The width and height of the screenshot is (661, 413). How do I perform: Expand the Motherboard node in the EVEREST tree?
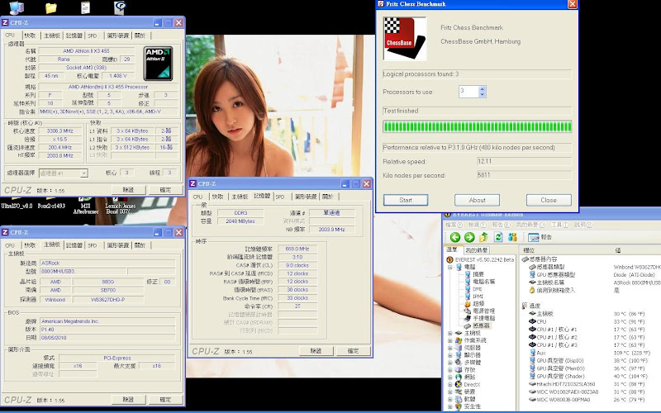pyautogui.click(x=450, y=334)
